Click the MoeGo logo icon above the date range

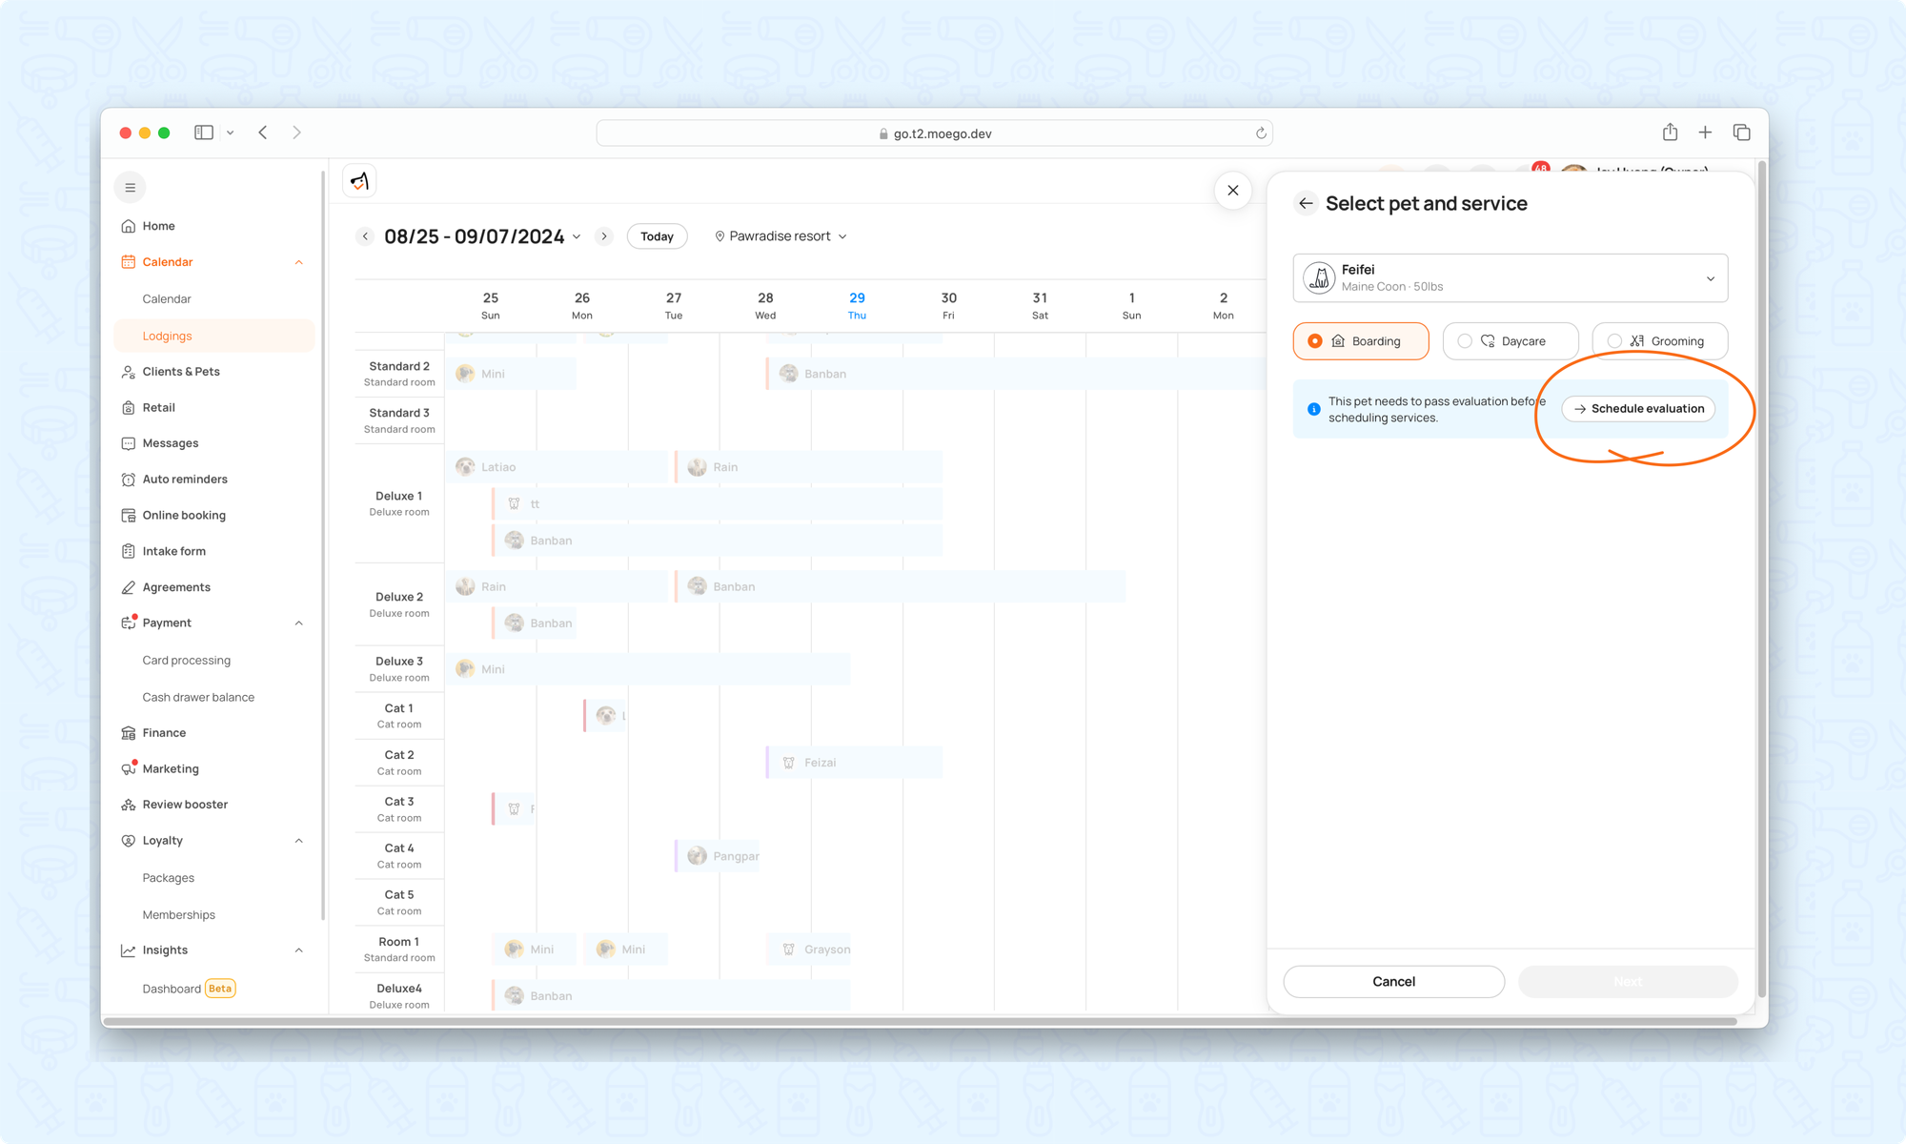(x=359, y=181)
